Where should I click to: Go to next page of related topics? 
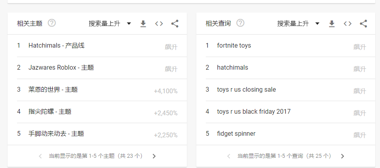[154, 156]
